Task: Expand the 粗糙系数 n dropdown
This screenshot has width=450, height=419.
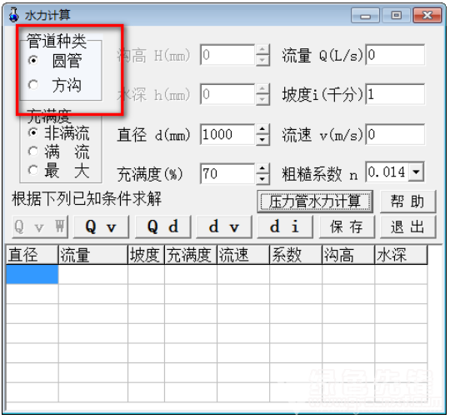Action: coord(416,172)
